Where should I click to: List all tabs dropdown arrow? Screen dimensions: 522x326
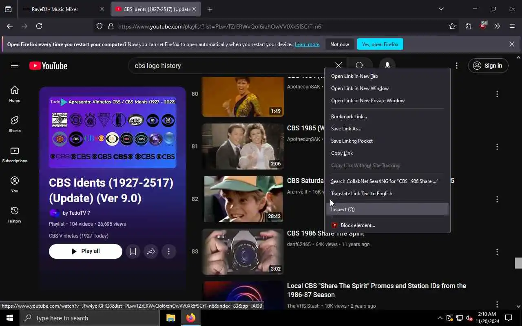441,9
